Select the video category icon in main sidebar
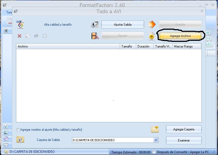Viewport: 218px width, 155px height. [6, 31]
